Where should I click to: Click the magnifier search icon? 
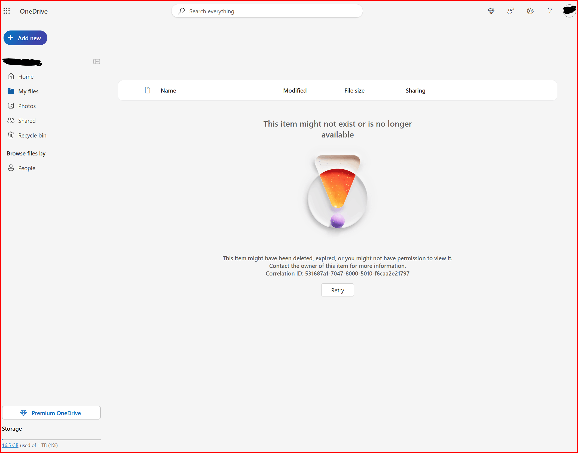point(181,11)
